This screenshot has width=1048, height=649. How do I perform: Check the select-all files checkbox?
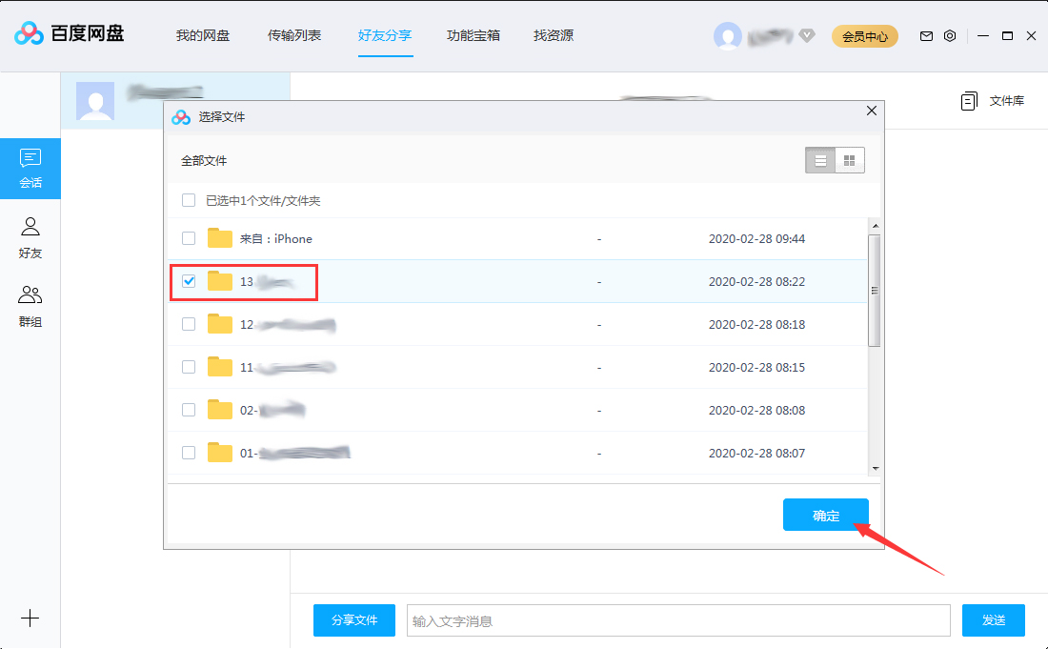tap(188, 200)
